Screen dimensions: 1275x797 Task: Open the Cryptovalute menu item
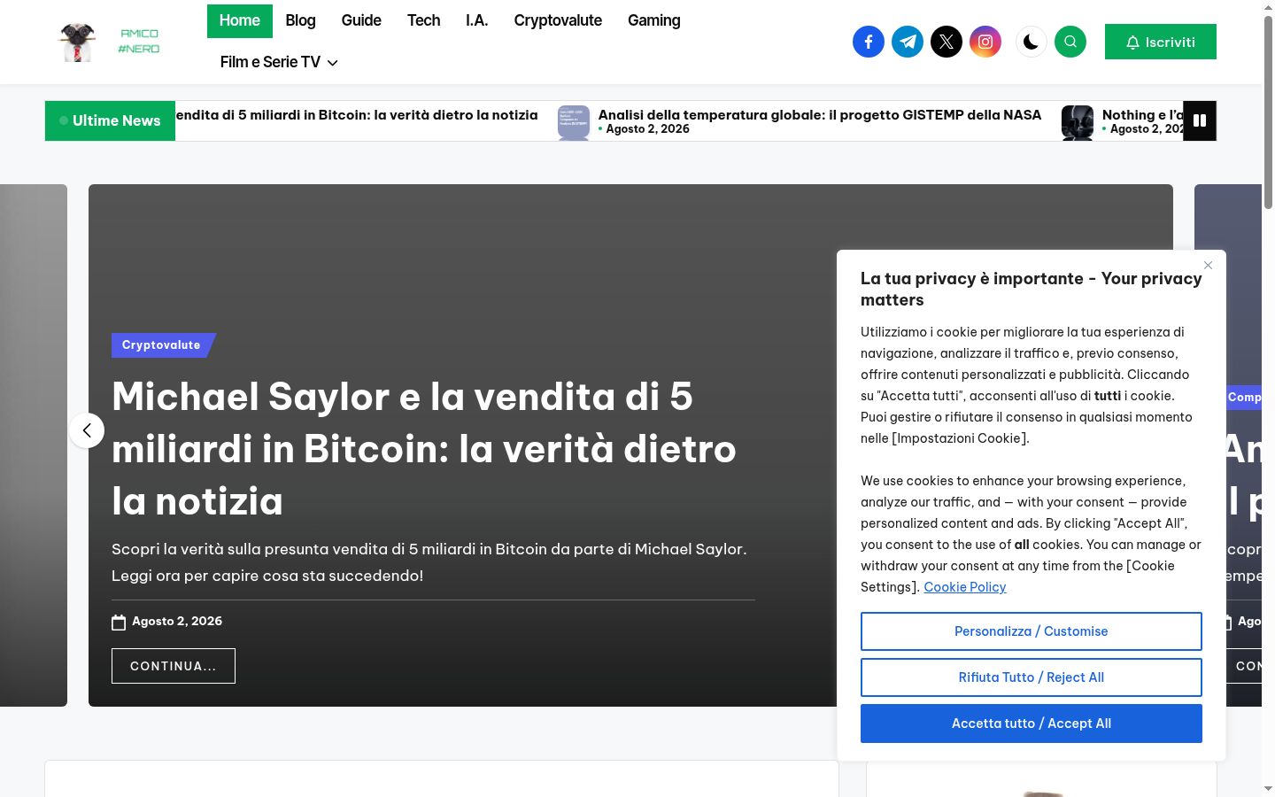(558, 20)
